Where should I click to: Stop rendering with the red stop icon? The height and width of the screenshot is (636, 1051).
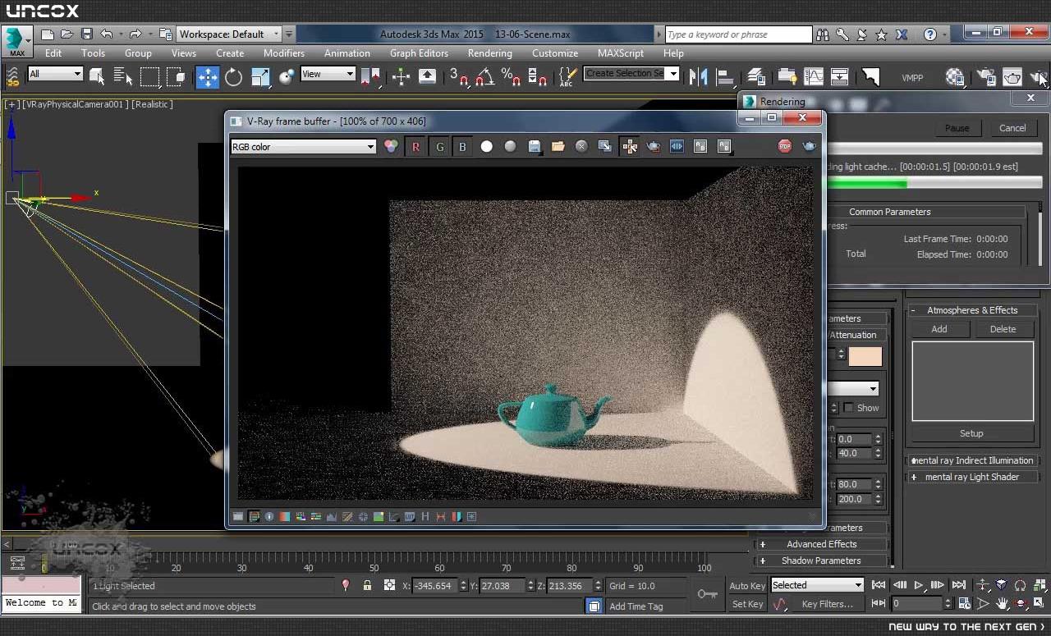click(785, 146)
